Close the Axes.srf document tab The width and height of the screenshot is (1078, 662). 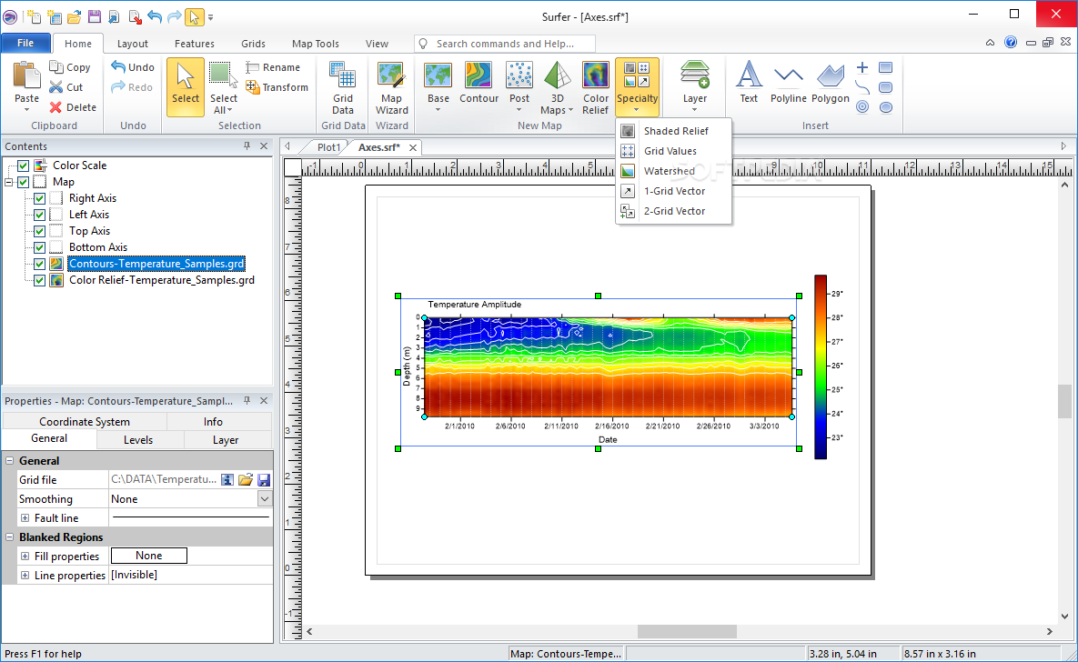[413, 148]
